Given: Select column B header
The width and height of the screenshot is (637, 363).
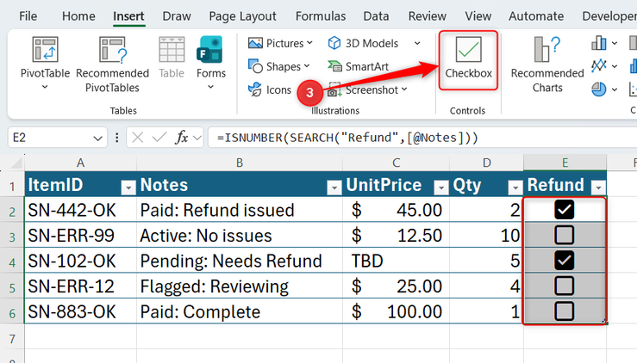Looking at the screenshot, I should pos(240,163).
